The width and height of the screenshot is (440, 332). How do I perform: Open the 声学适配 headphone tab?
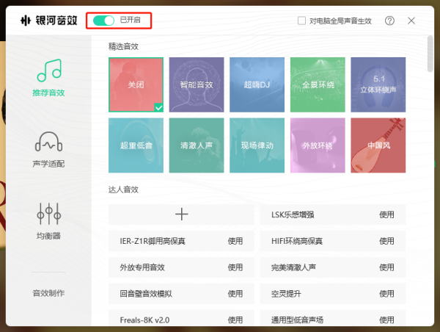coord(48,149)
